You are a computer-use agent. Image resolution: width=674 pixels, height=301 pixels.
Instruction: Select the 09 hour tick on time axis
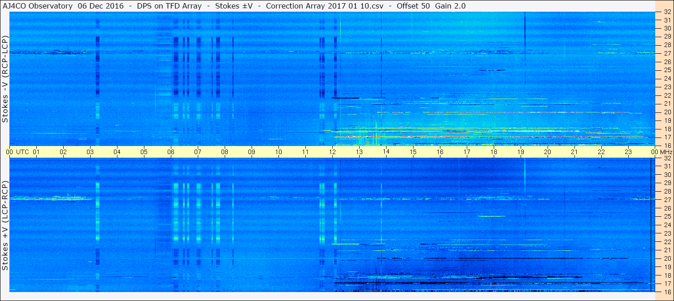[252, 152]
